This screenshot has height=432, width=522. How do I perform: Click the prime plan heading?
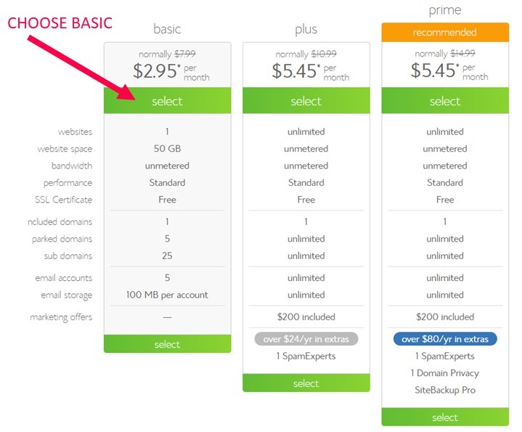point(445,10)
